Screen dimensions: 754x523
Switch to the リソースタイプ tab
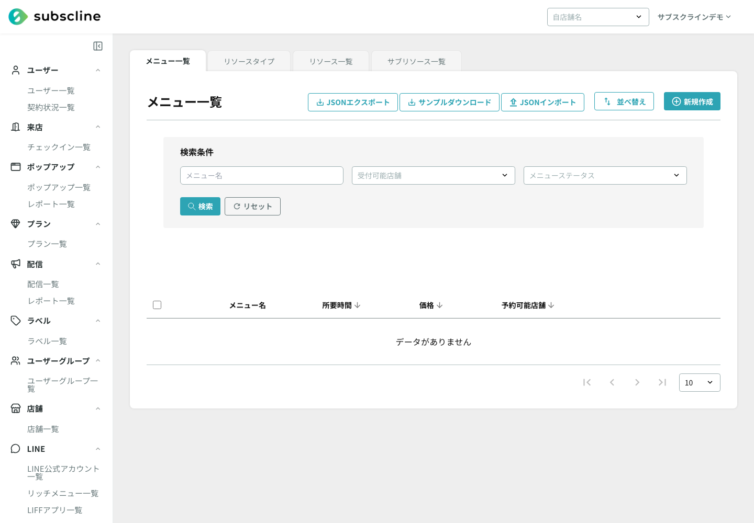click(x=249, y=61)
